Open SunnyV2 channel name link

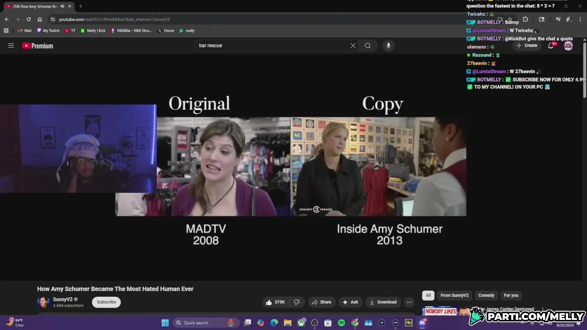tap(63, 299)
